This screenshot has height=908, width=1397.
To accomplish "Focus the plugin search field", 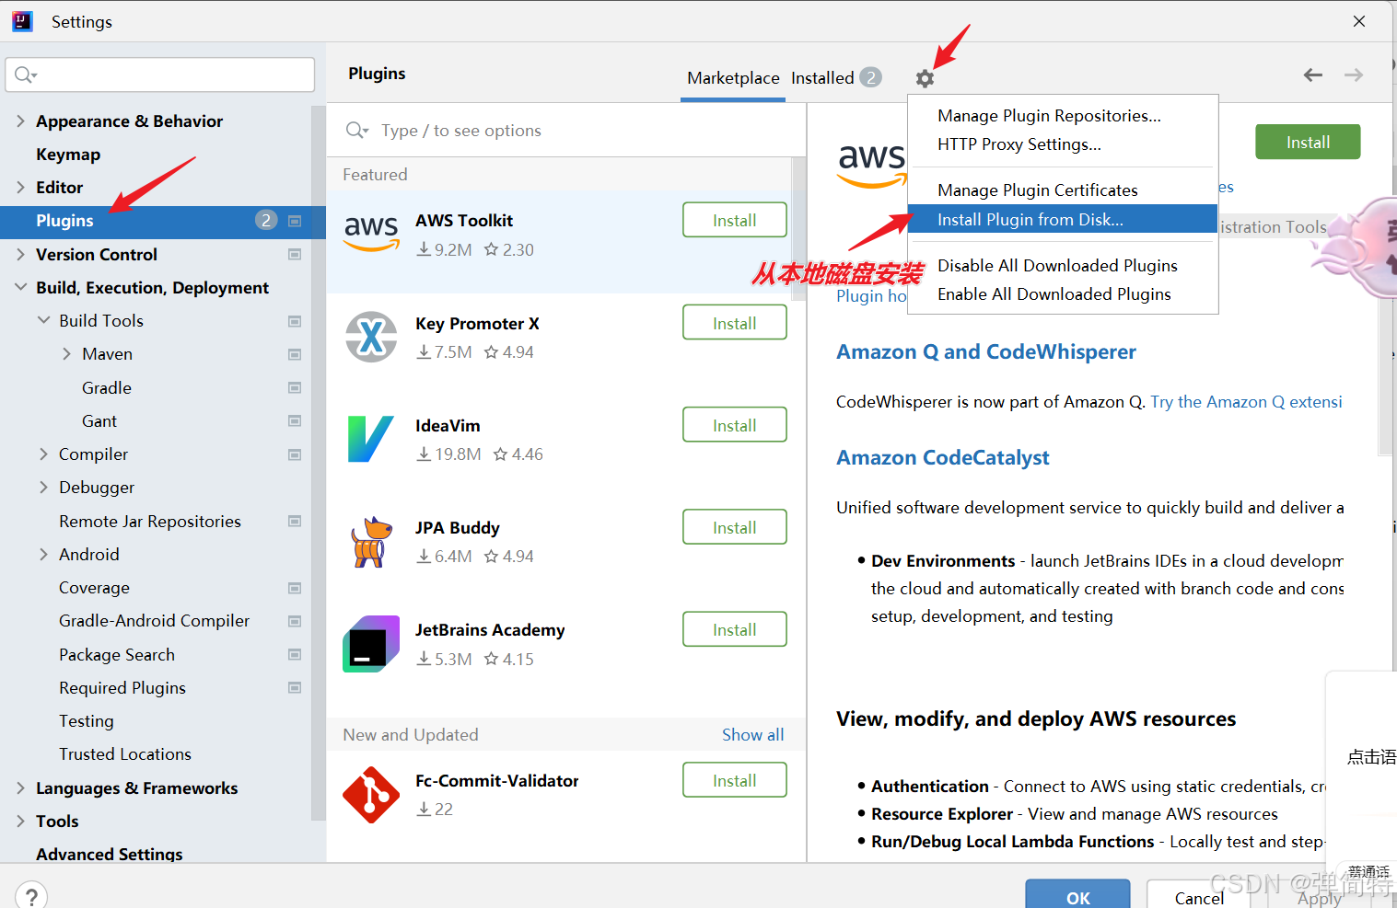I will point(566,131).
